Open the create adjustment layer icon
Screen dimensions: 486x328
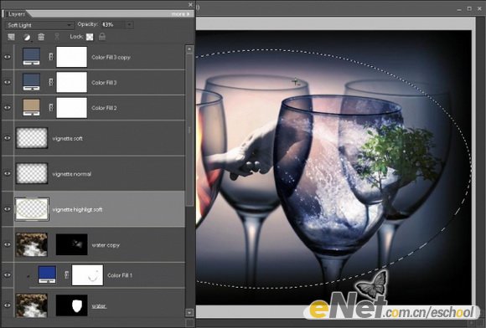pos(27,37)
